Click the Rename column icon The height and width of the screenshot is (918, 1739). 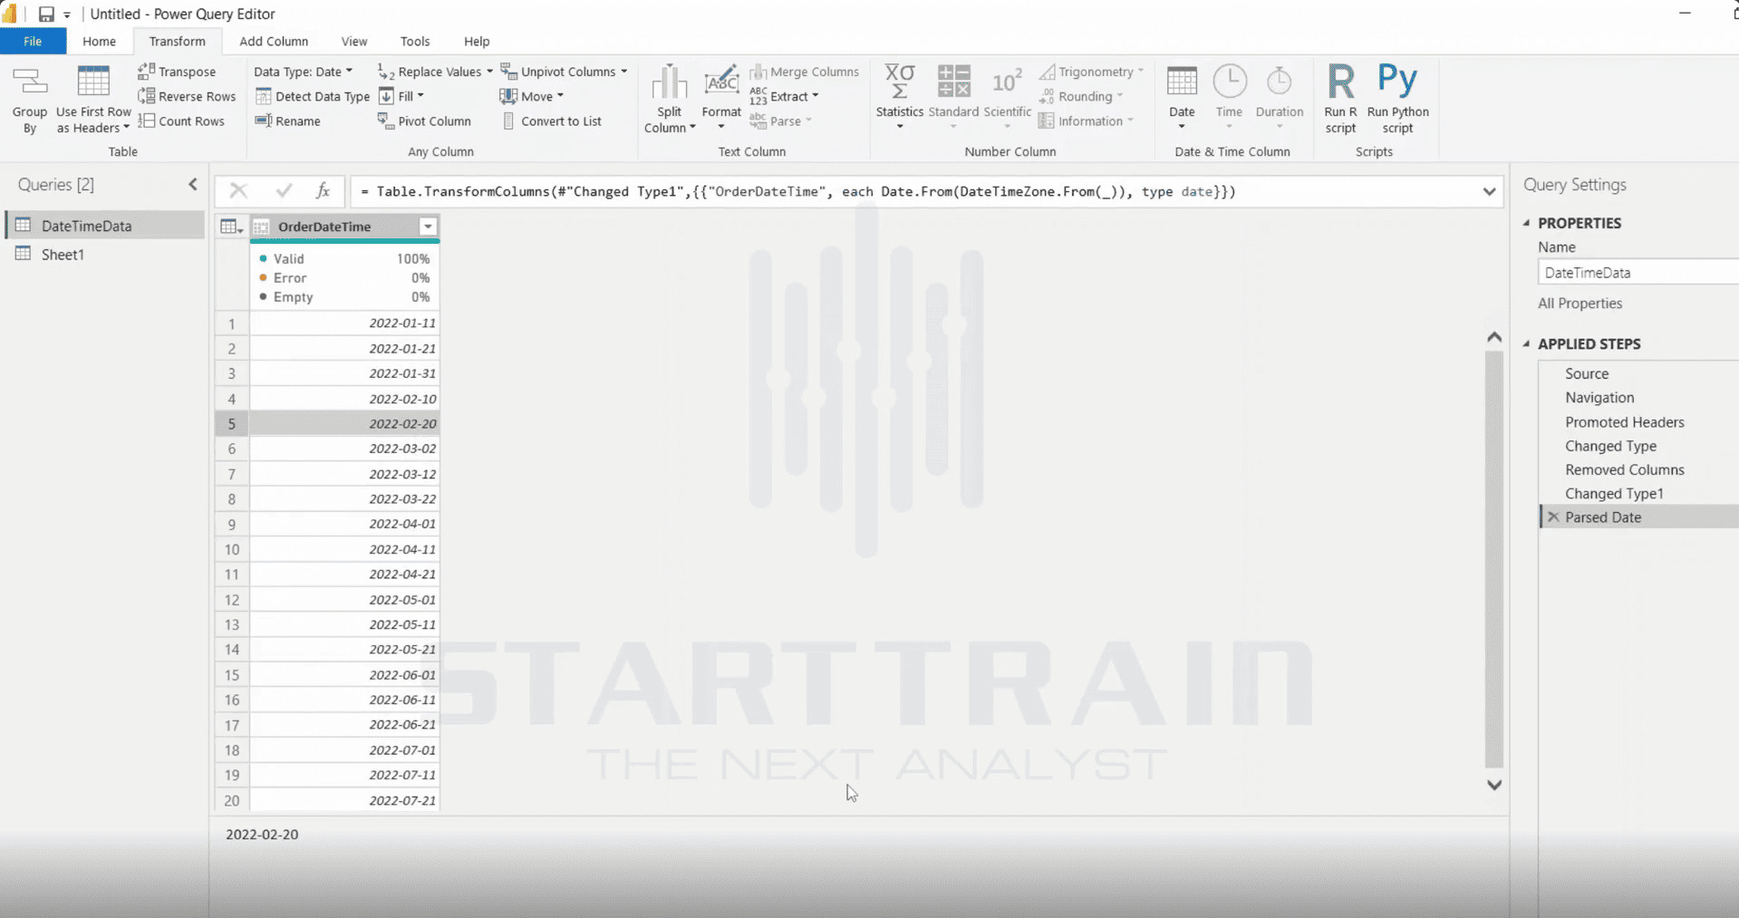tap(264, 121)
